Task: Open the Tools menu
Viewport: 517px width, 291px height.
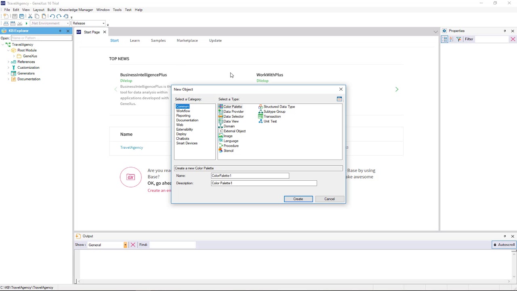Action: pos(117,10)
